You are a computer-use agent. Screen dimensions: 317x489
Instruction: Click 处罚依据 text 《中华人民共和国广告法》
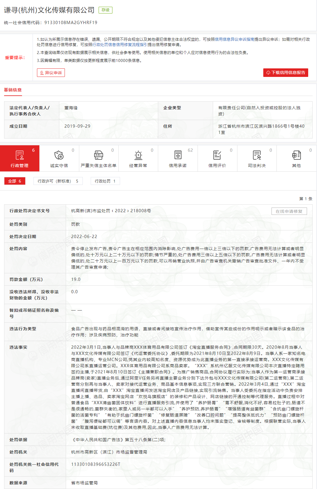pyautogui.click(x=97, y=440)
